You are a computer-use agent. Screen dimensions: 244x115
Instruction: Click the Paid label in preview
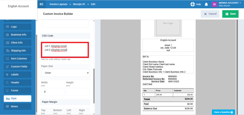click(146, 104)
